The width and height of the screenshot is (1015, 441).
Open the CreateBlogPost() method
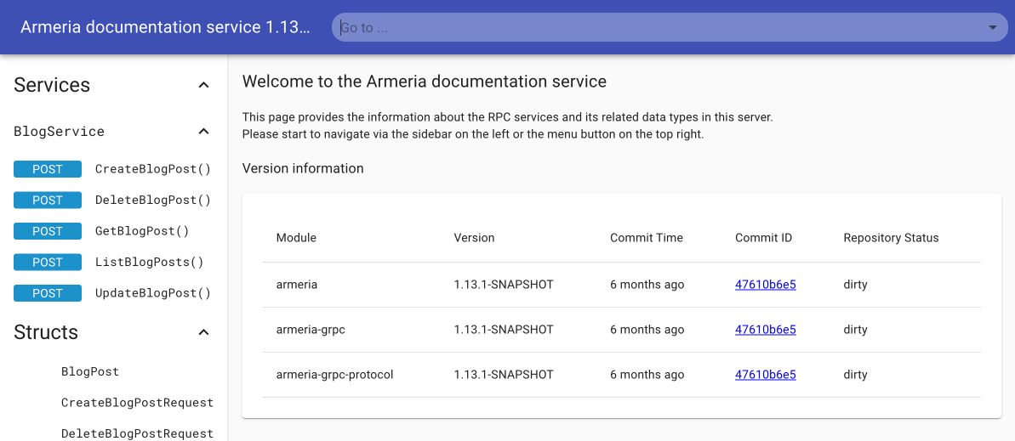pyautogui.click(x=152, y=169)
